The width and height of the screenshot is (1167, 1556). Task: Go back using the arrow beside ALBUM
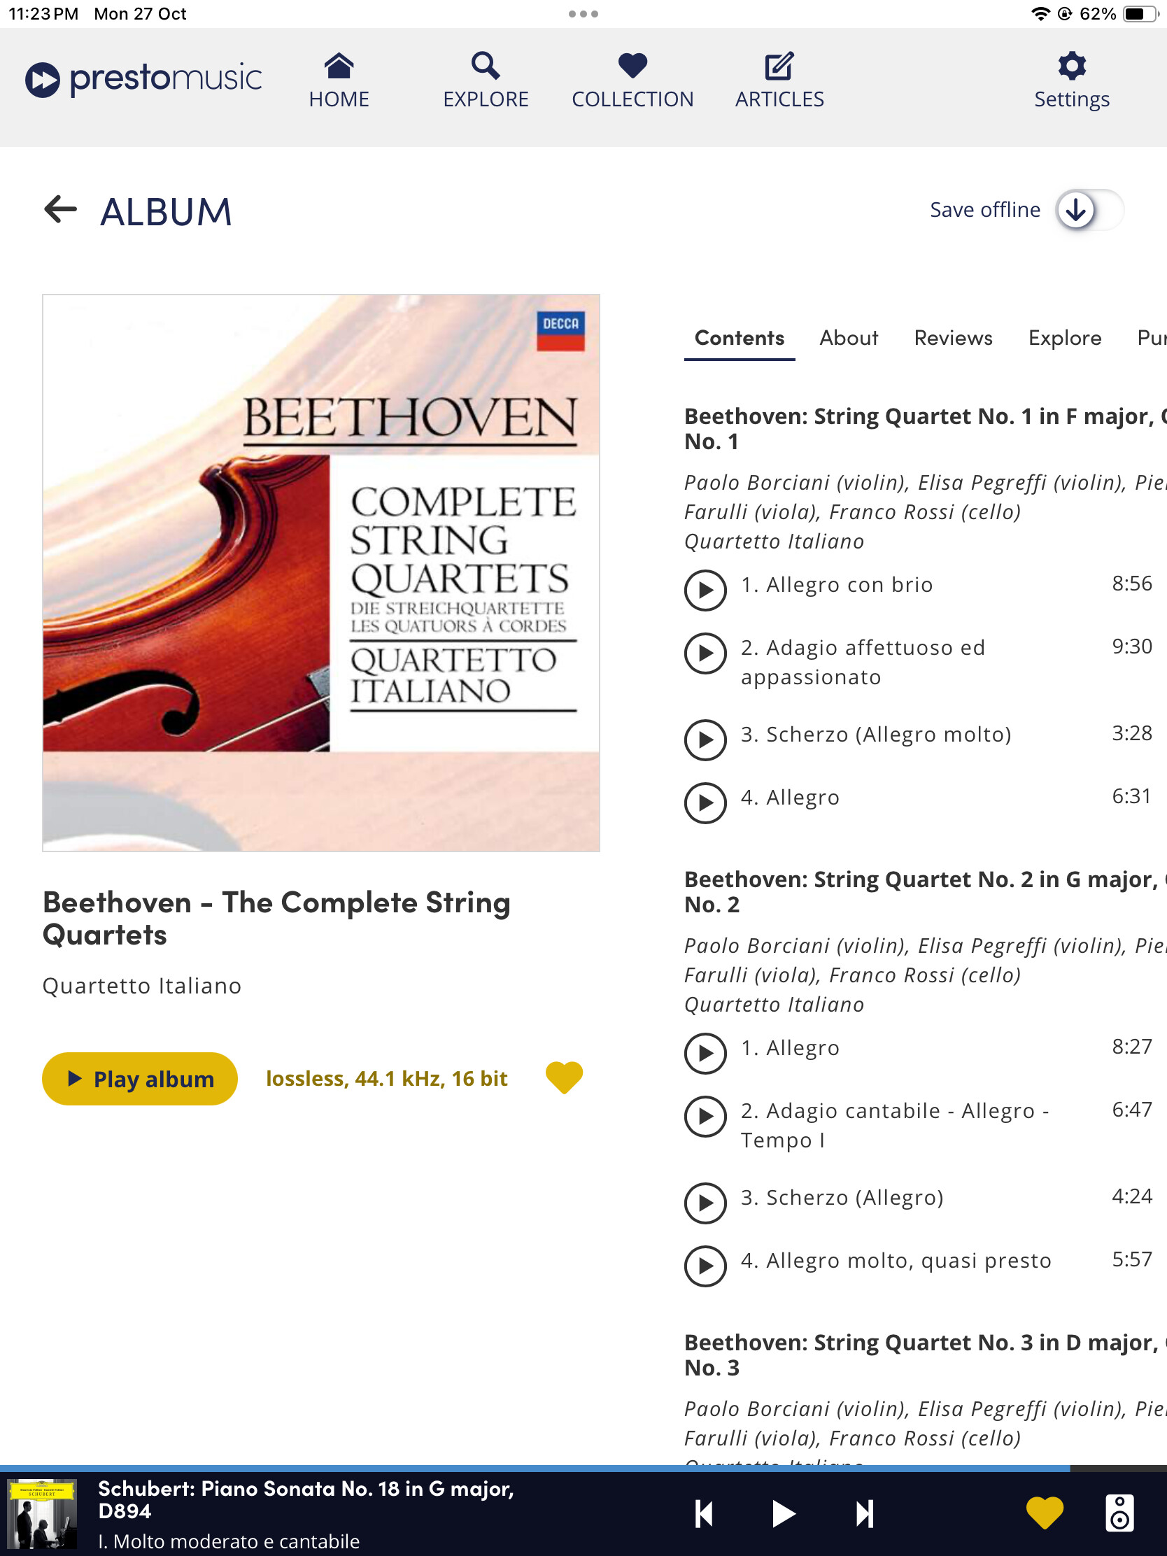click(60, 210)
